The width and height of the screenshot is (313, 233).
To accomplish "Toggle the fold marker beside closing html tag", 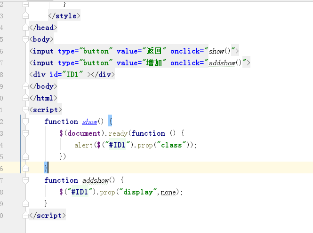I will [x=25, y=98].
